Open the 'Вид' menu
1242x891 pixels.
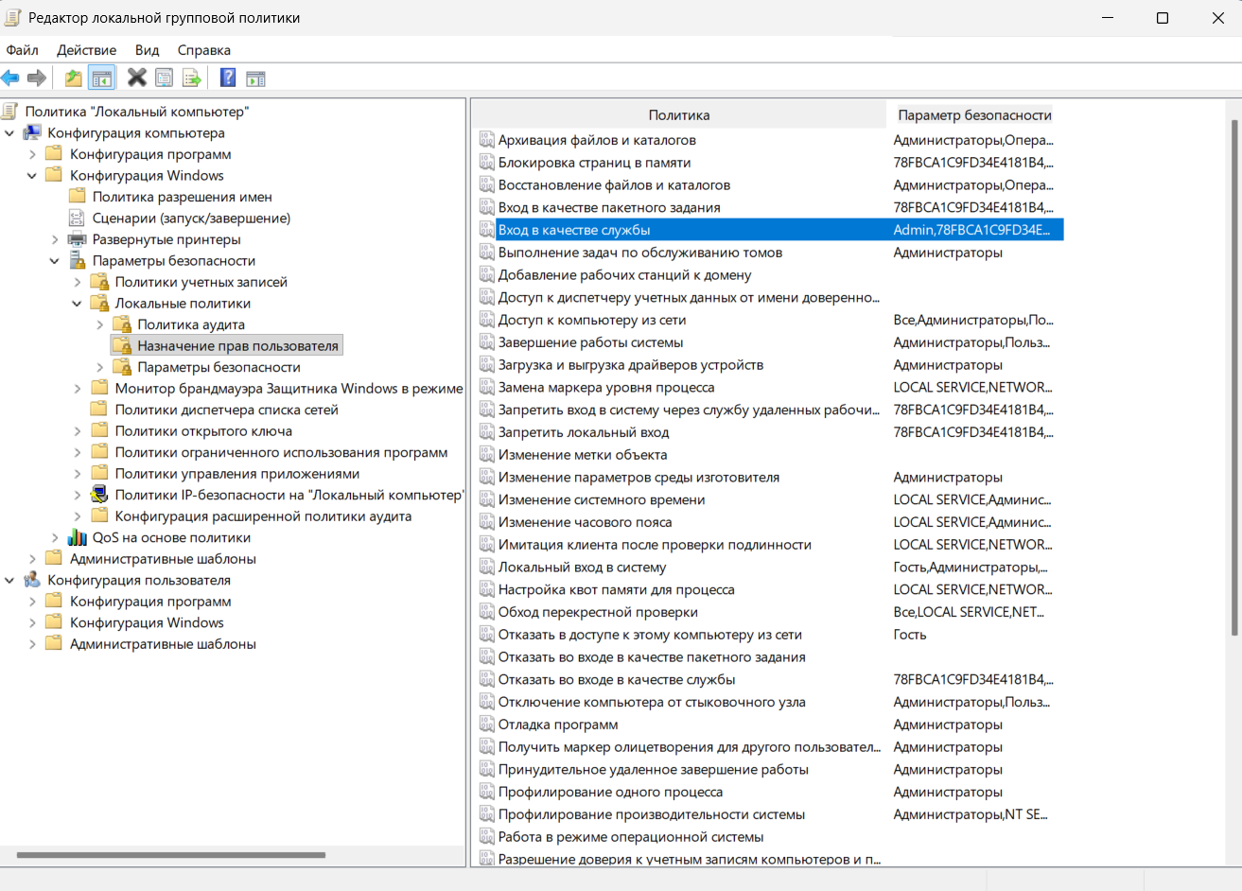(x=147, y=50)
